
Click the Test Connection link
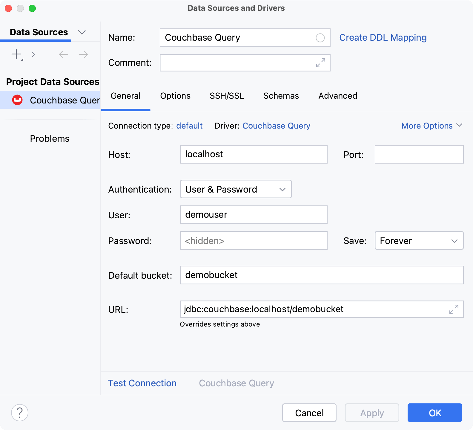pos(142,383)
